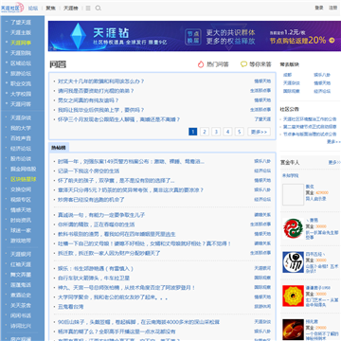Click the blue diamond on 天涯钻 banner
The height and width of the screenshot is (341, 341).
(78, 36)
